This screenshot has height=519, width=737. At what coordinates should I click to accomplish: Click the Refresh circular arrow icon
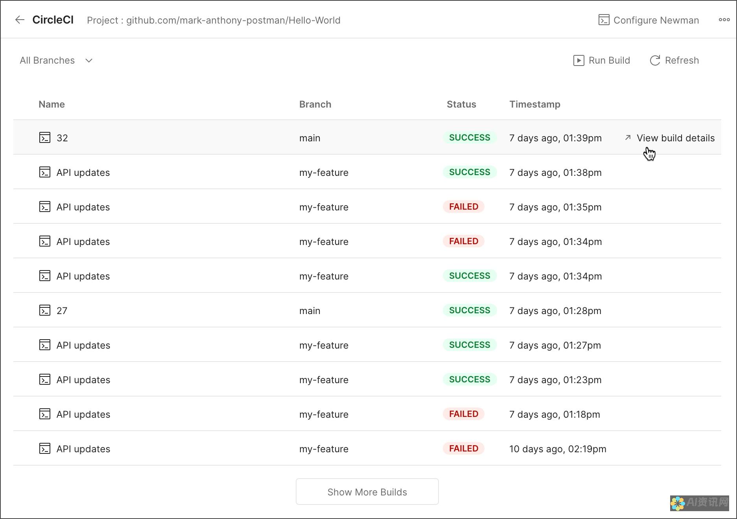[x=655, y=60]
